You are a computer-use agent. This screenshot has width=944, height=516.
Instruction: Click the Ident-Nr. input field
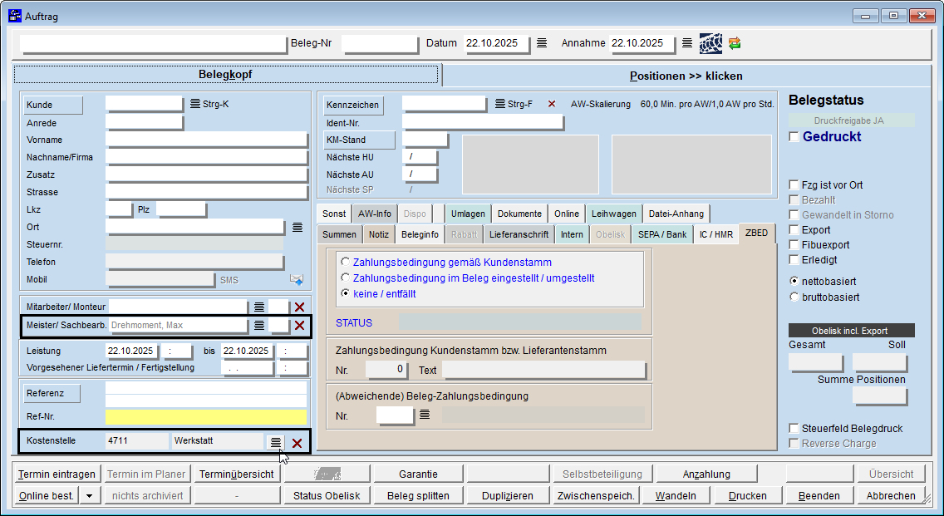coord(482,123)
